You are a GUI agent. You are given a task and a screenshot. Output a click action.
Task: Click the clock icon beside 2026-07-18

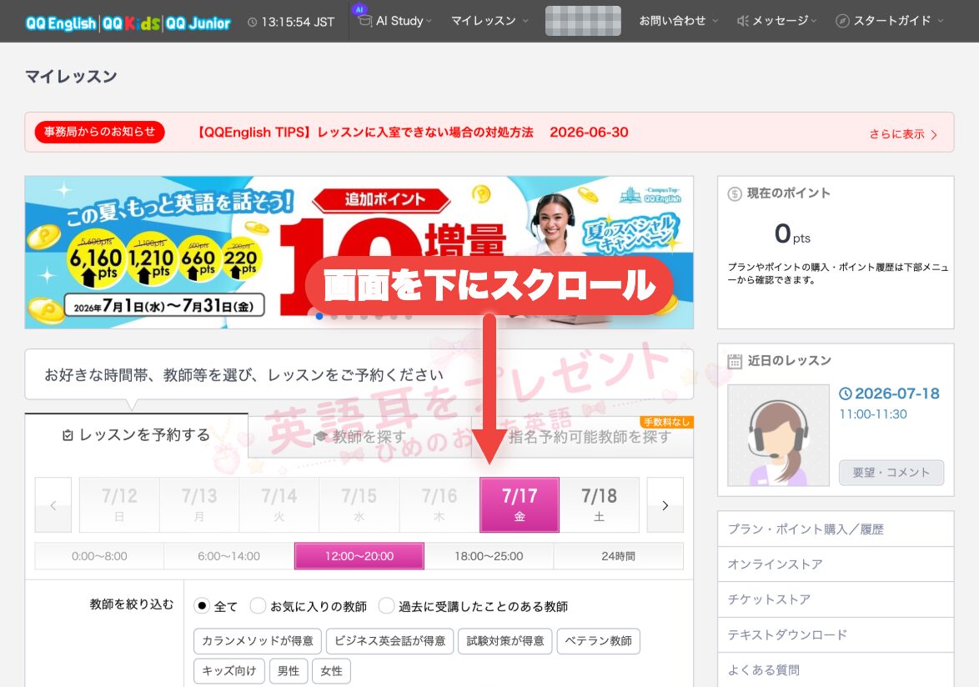[846, 394]
